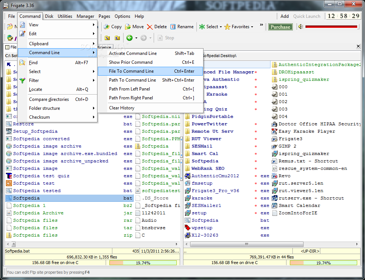Open the Help menu

(139, 16)
